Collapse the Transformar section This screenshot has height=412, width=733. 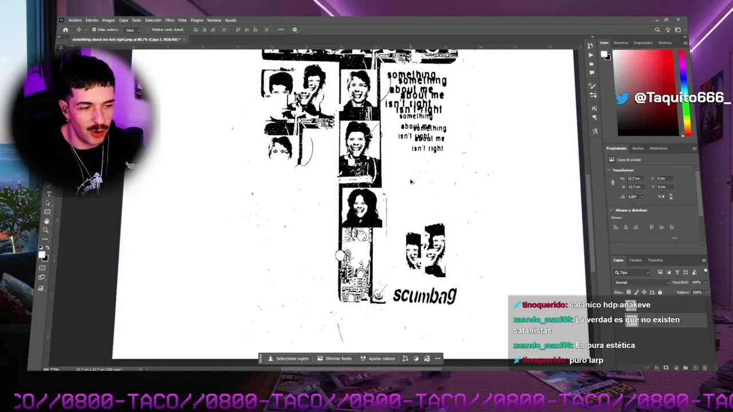pyautogui.click(x=609, y=170)
